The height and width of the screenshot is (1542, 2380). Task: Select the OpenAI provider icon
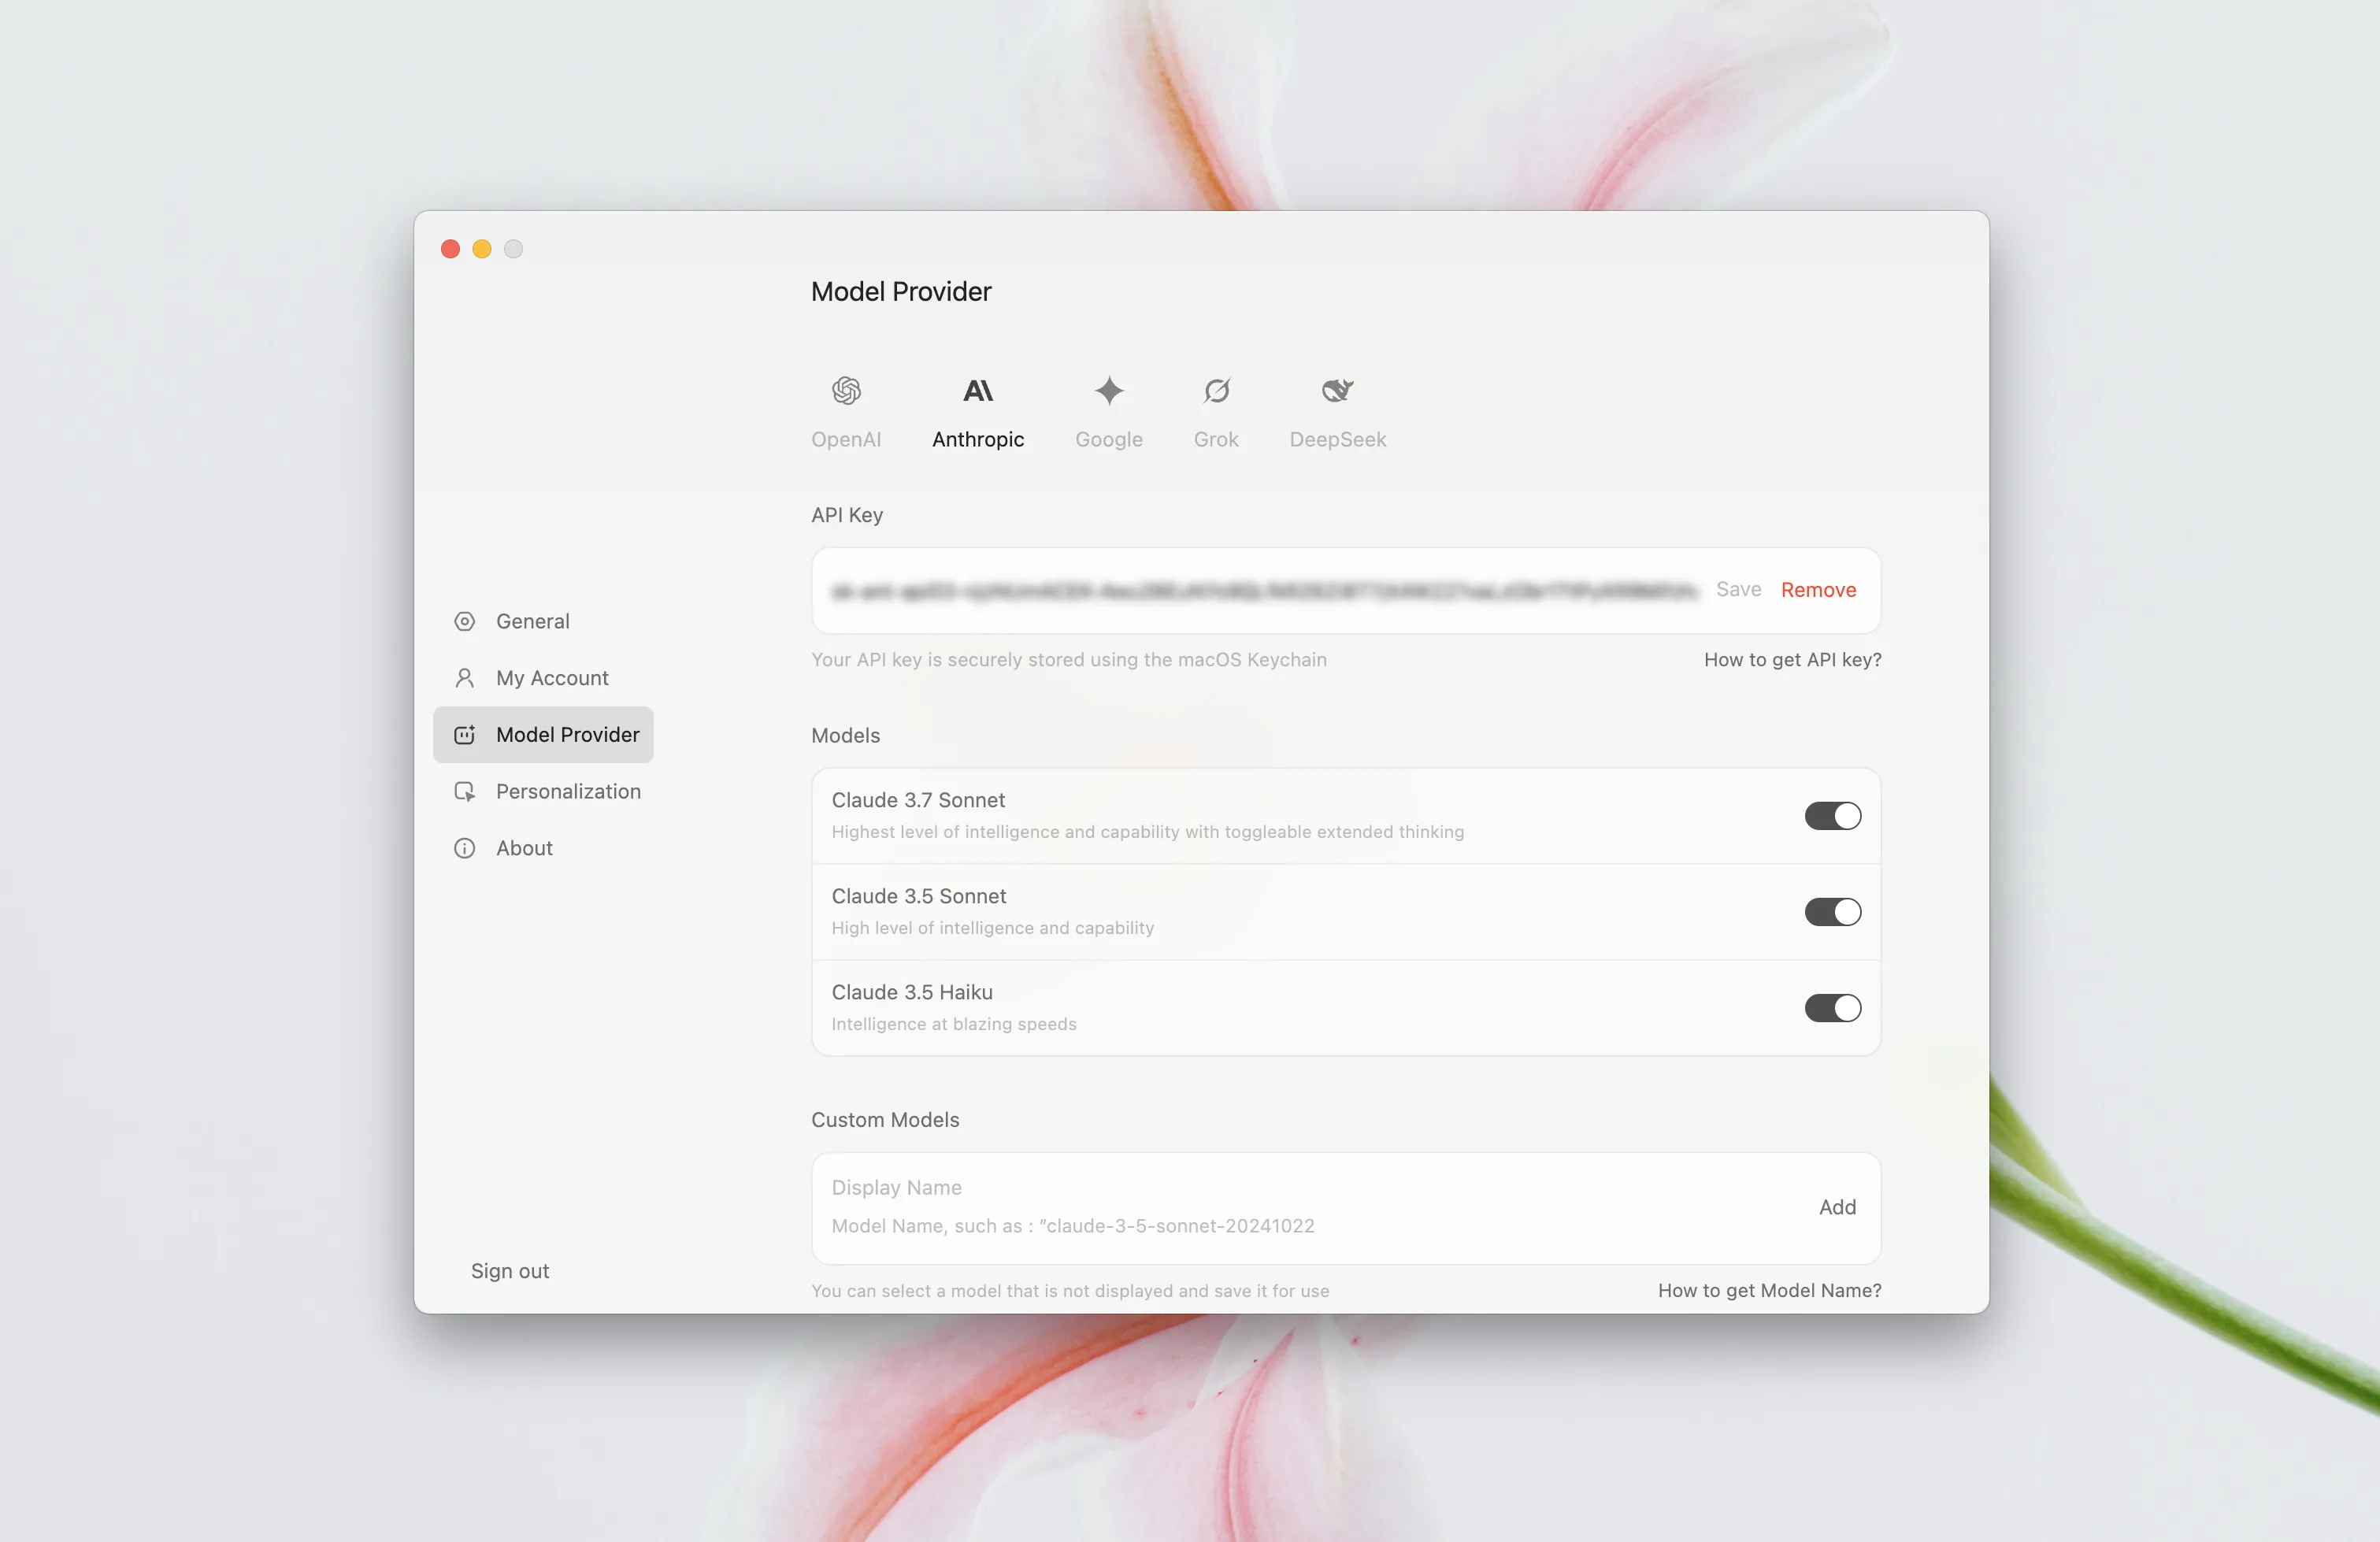pyautogui.click(x=846, y=390)
